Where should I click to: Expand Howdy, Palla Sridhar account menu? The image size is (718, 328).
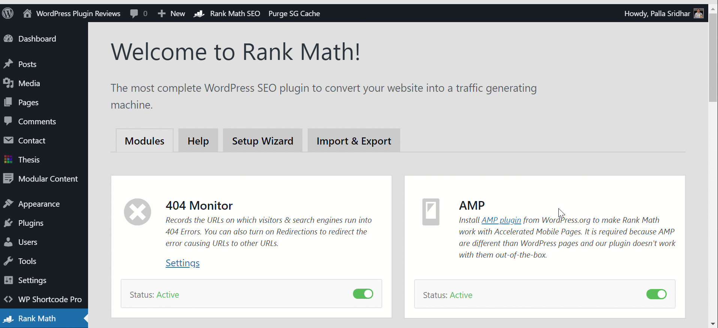[x=657, y=13]
